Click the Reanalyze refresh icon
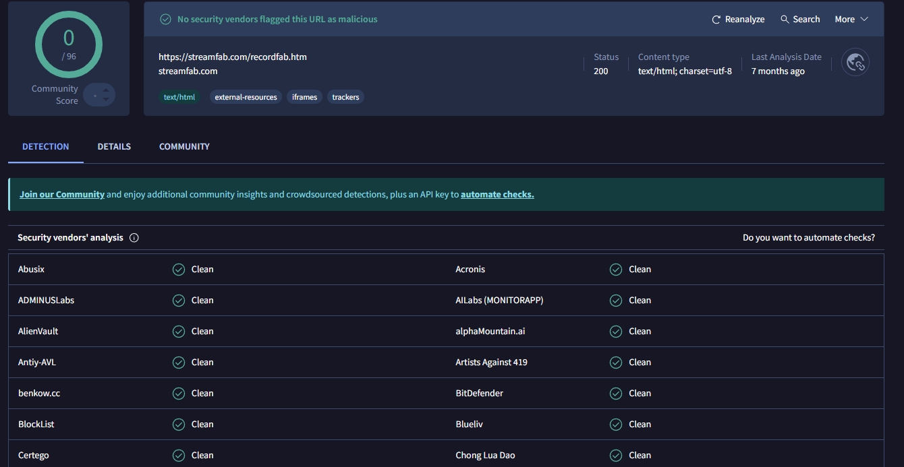Screen dimensions: 904x467 (716, 20)
